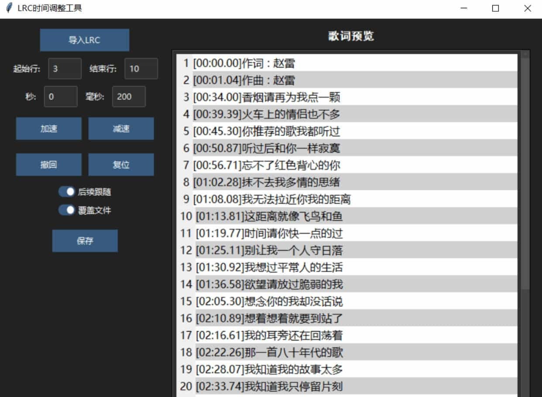The image size is (542, 397).
Task: Click the maximize button in title bar
Action: (x=495, y=8)
